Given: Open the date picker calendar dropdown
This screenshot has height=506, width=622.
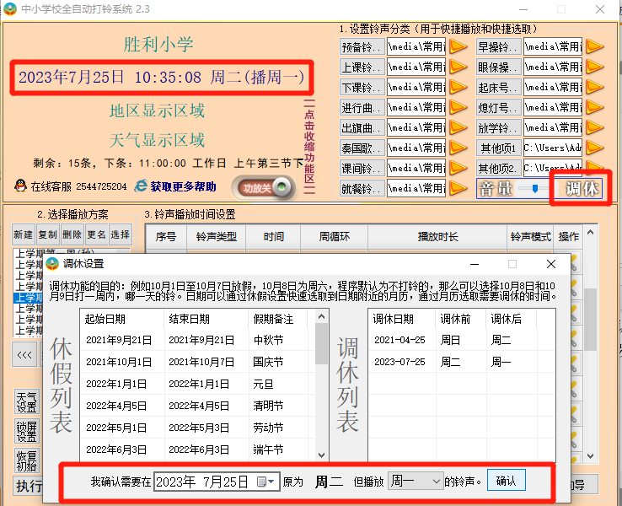Looking at the screenshot, I should [x=266, y=482].
